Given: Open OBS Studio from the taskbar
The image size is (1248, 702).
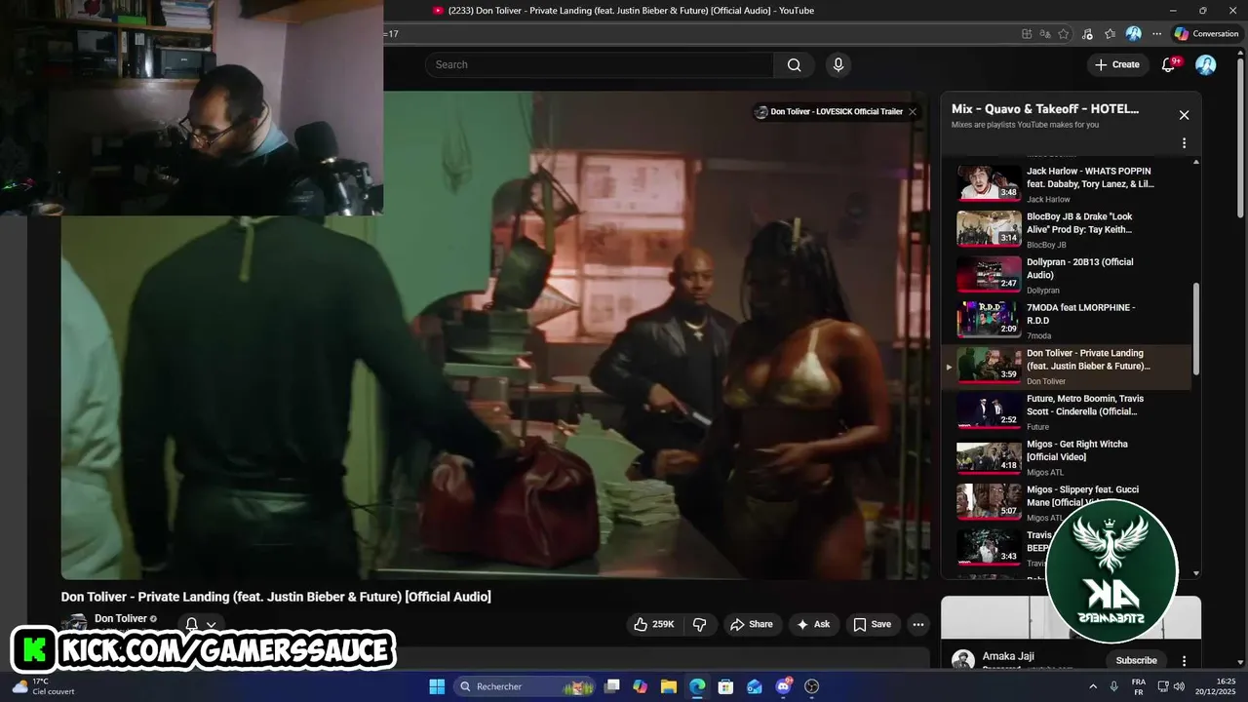Looking at the screenshot, I should tap(812, 686).
